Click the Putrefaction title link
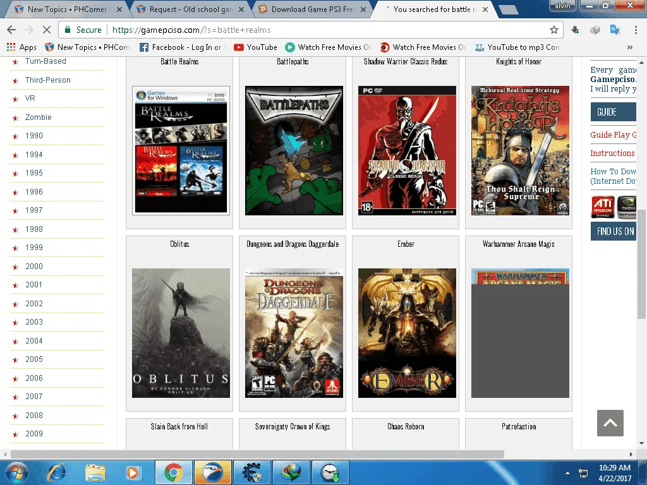647x485 pixels. click(519, 426)
